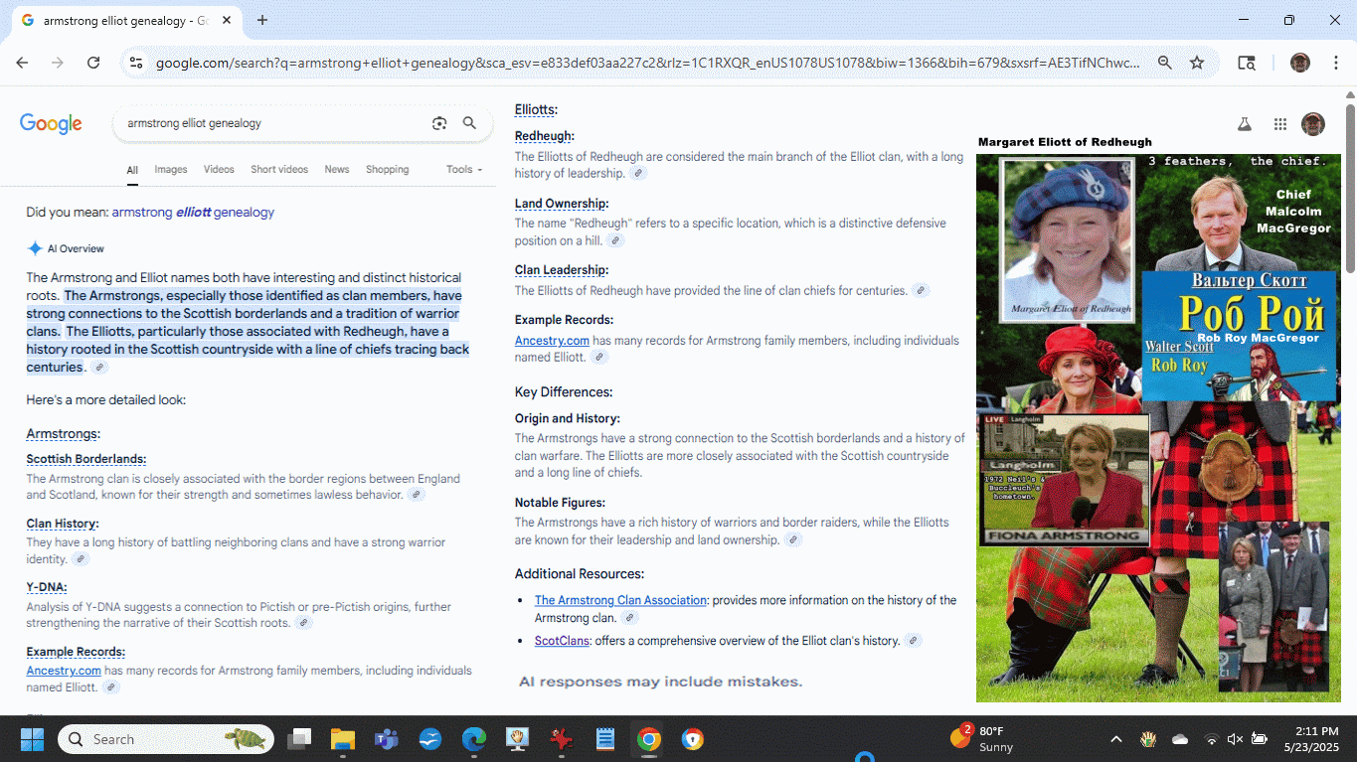Open source link chip after Y-DNA paragraph
This screenshot has width=1357, height=762.
(x=304, y=623)
